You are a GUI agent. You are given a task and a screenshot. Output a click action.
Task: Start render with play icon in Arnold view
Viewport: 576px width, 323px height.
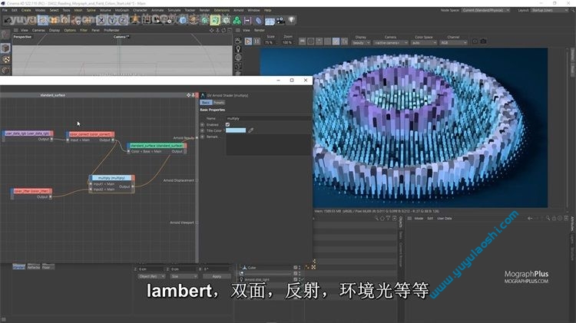tap(249, 40)
